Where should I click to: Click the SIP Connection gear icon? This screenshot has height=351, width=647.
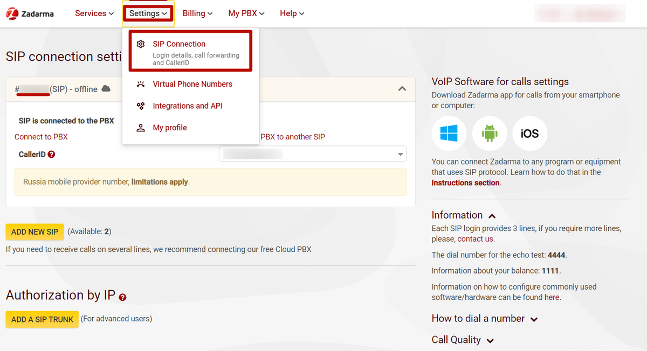141,44
